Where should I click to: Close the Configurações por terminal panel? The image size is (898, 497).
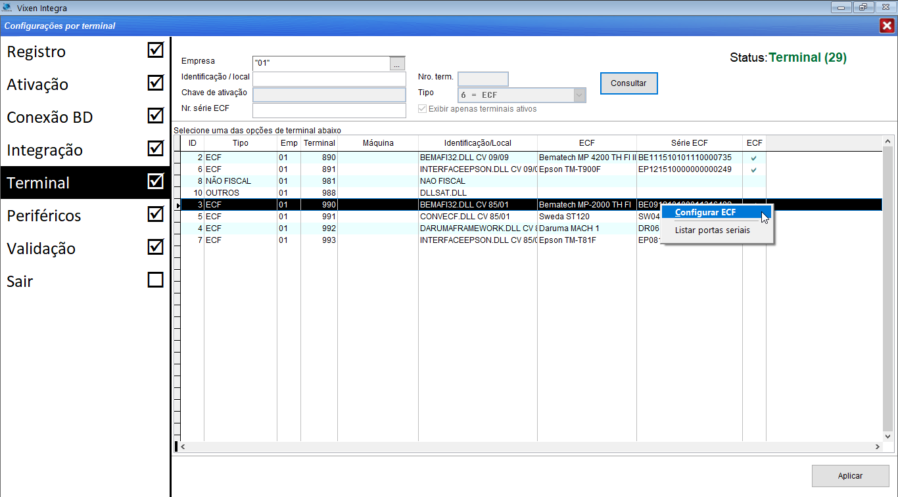pyautogui.click(x=887, y=26)
